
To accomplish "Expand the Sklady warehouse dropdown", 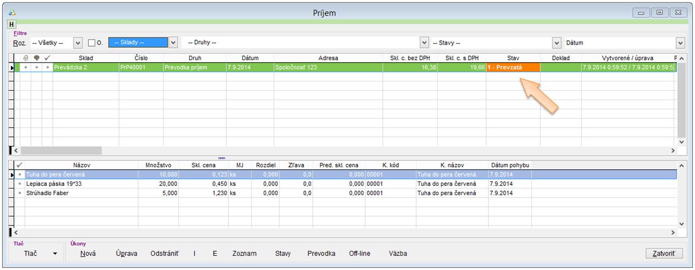I will coord(173,42).
